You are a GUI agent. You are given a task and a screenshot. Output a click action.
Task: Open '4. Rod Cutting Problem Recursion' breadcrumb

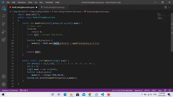66,12
